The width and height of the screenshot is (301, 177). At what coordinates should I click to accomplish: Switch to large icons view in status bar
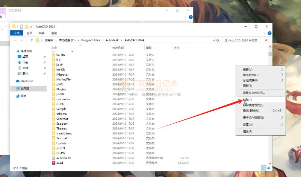(268, 168)
